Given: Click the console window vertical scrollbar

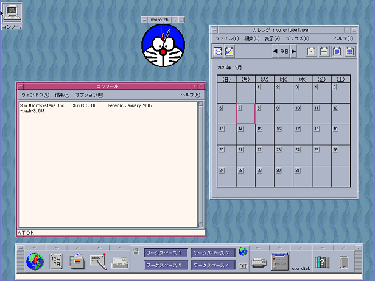Looking at the screenshot, I should click(x=201, y=165).
